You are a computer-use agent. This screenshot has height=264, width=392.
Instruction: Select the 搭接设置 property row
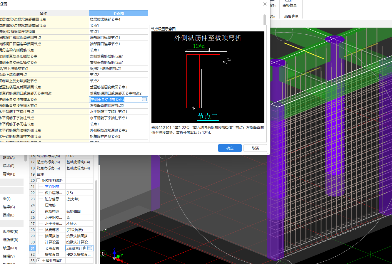61,254
